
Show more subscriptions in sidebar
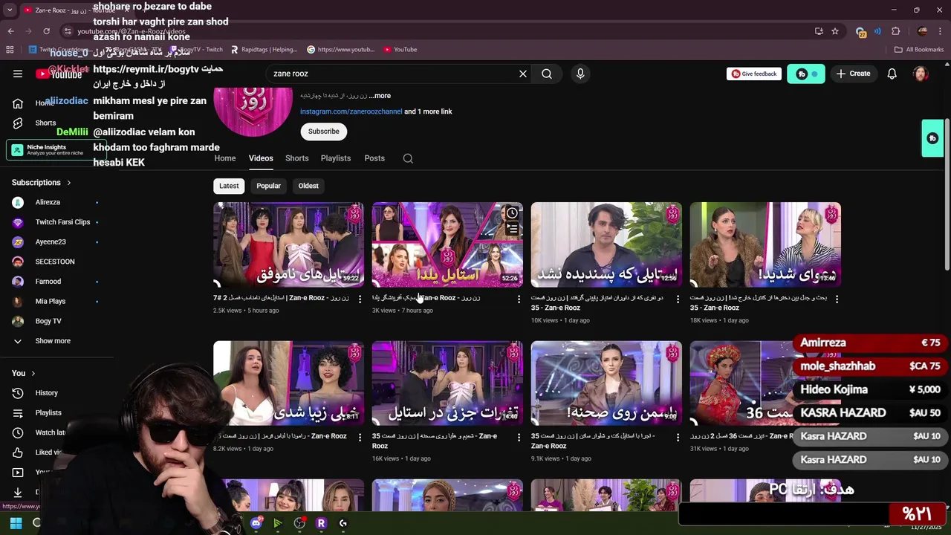click(x=53, y=341)
